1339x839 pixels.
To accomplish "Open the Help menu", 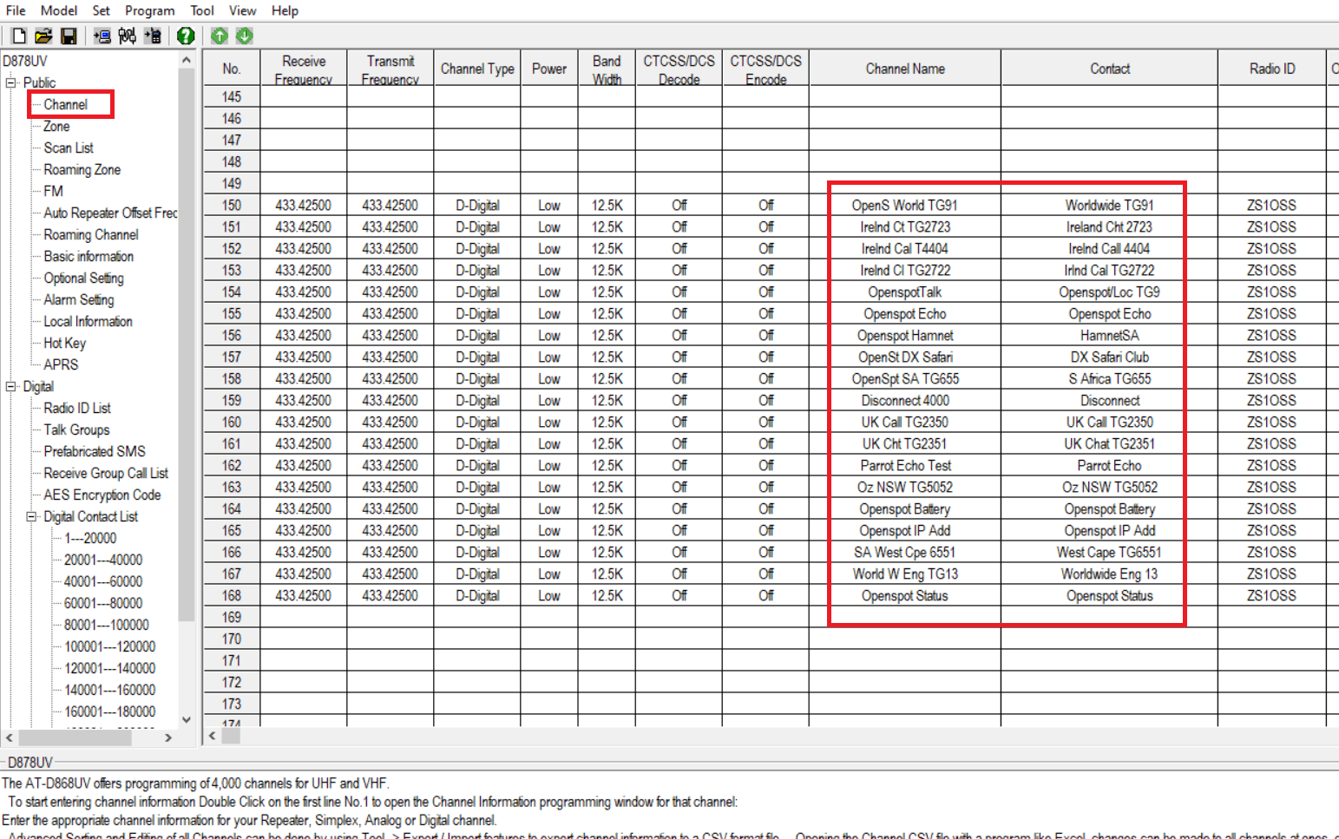I will point(285,10).
